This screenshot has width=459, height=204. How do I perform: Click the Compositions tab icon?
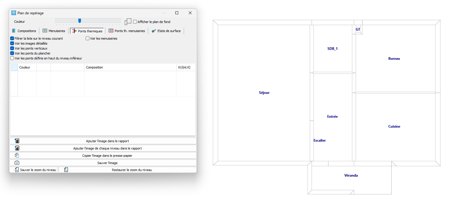pos(14,31)
